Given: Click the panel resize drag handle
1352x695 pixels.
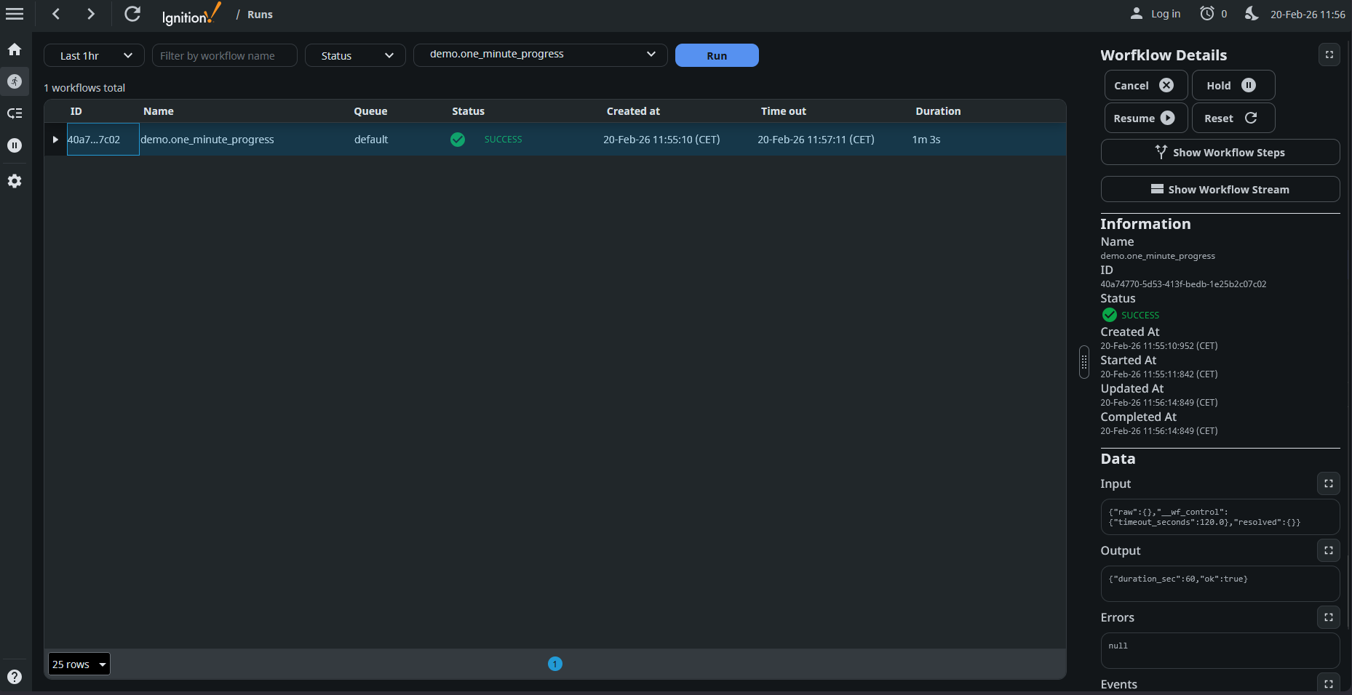Looking at the screenshot, I should pos(1084,362).
